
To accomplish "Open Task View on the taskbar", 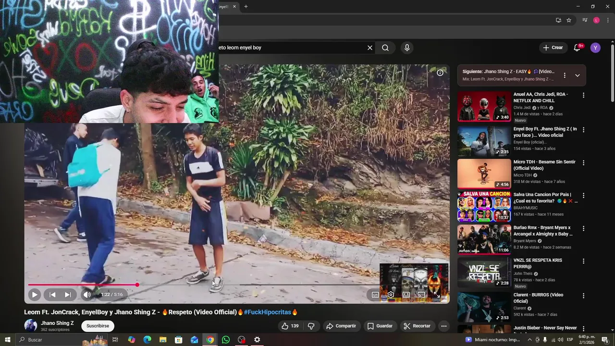I will coord(115,340).
